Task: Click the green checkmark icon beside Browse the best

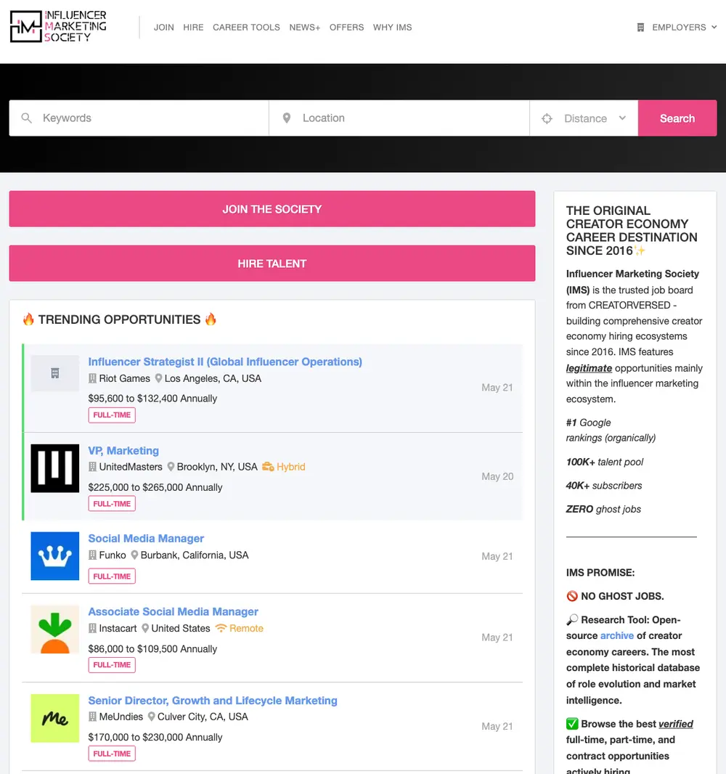Action: pos(572,724)
